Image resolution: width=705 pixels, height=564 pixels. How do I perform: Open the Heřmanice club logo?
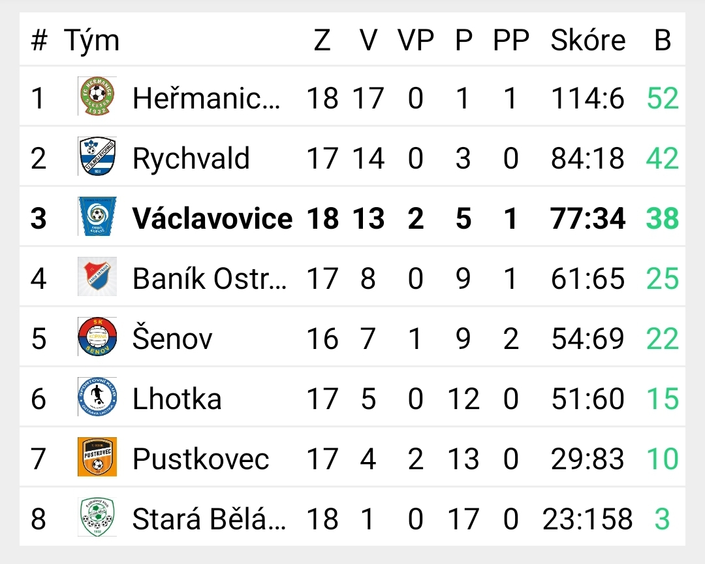(x=97, y=96)
